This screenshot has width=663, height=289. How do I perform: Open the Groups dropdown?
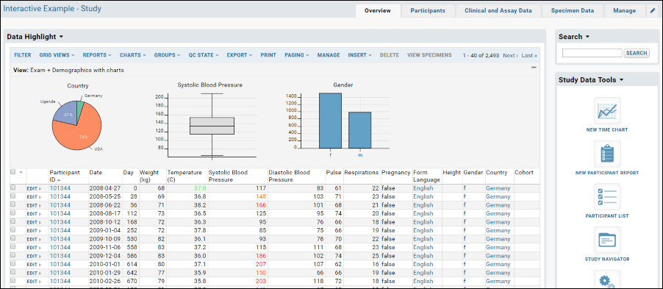coord(167,55)
